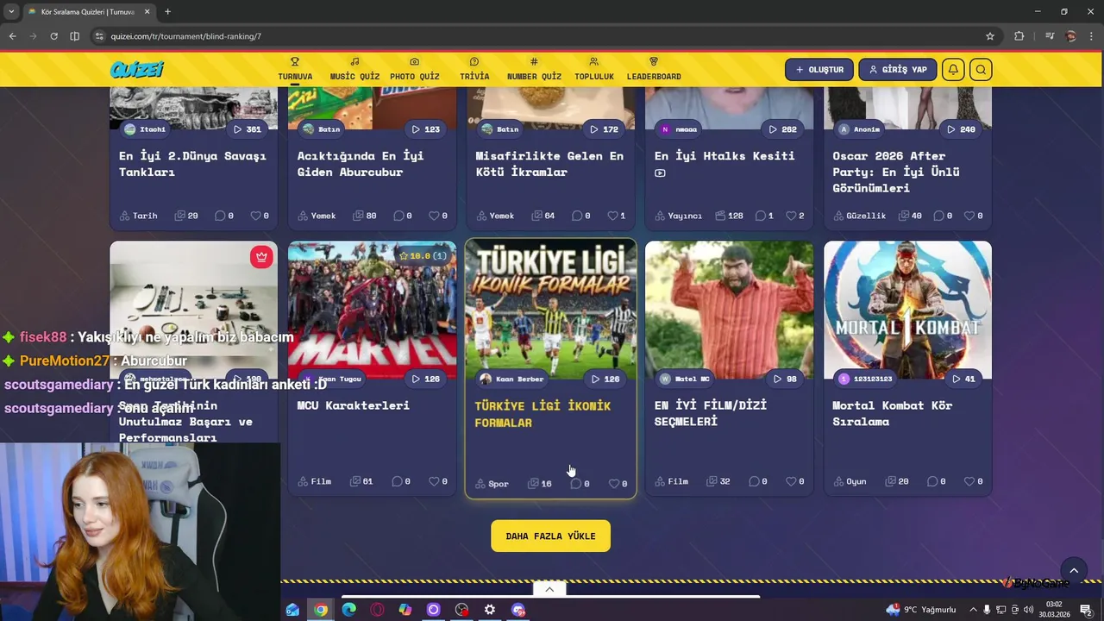1104x621 pixels.
Task: Click the crown badge on first bottom-row card
Action: tap(261, 256)
